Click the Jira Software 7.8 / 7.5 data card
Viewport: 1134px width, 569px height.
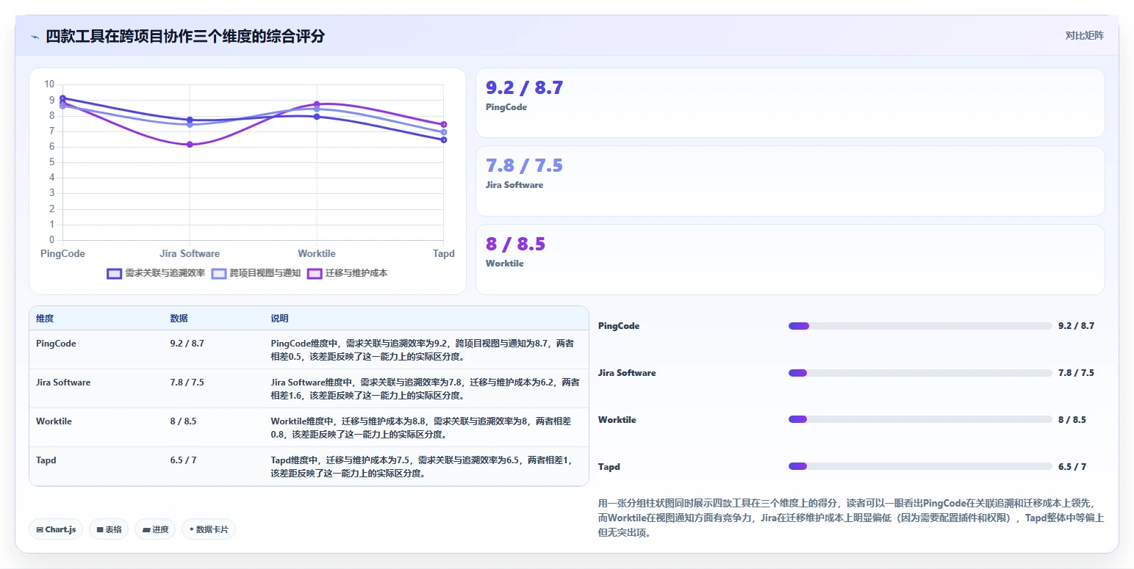790,181
